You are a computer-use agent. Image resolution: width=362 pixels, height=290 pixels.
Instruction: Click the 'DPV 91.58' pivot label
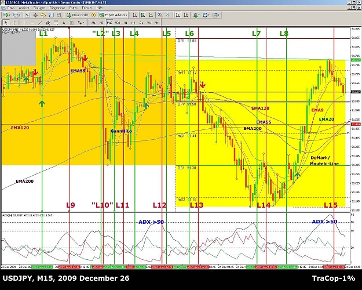click(187, 104)
